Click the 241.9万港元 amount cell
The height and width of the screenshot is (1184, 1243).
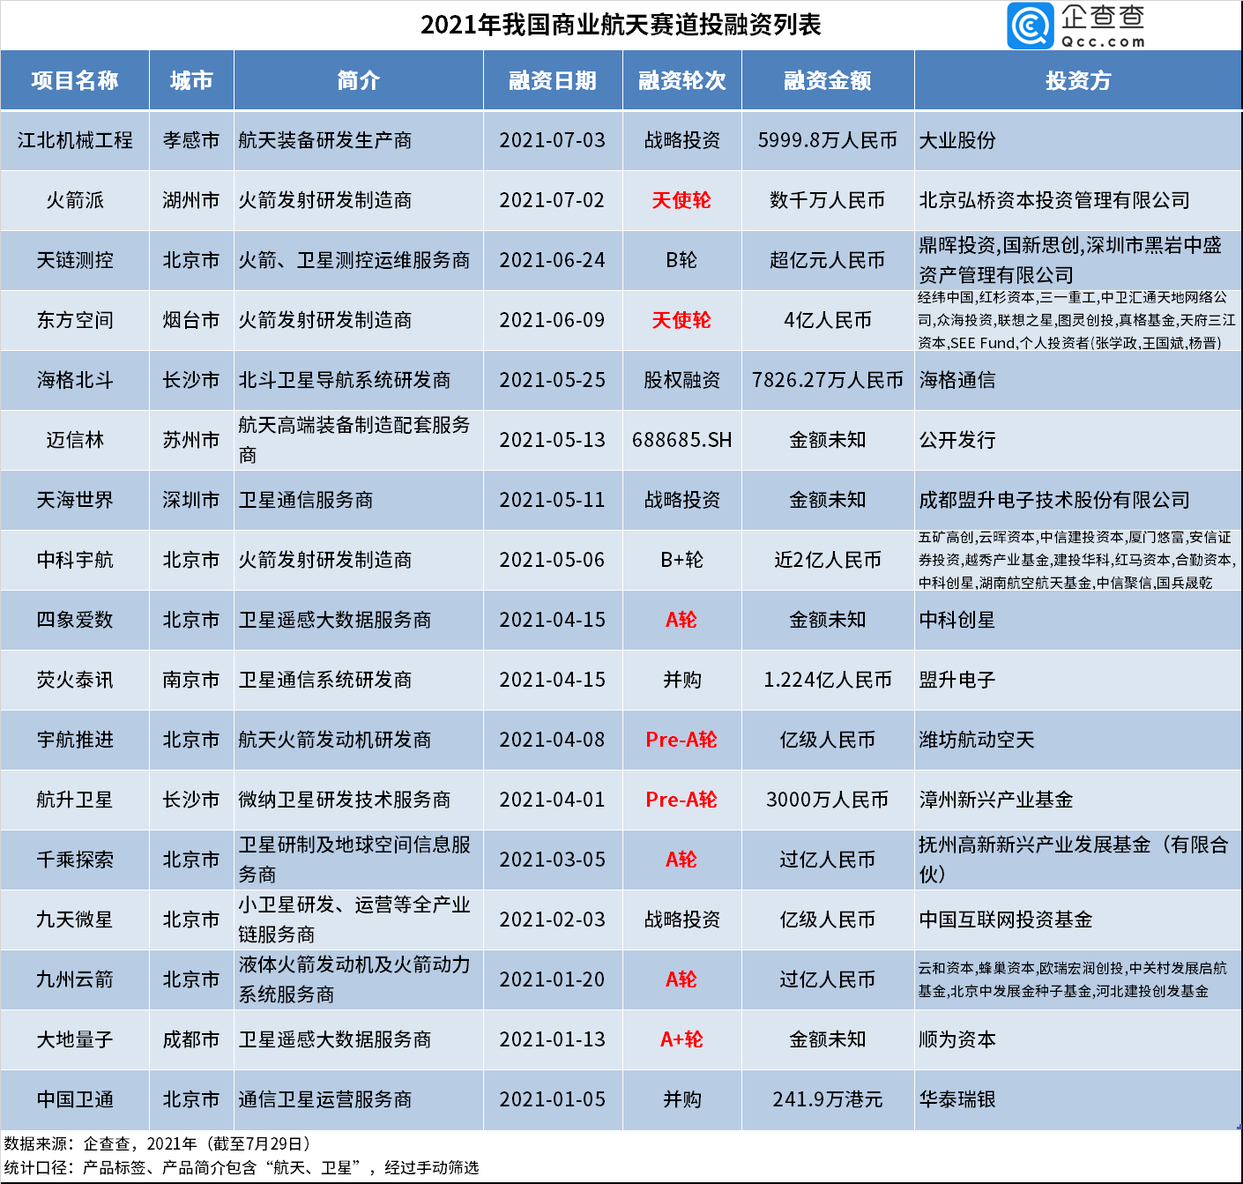pyautogui.click(x=828, y=1099)
